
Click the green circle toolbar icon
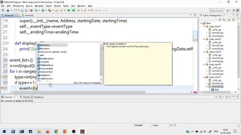coord(69,10)
